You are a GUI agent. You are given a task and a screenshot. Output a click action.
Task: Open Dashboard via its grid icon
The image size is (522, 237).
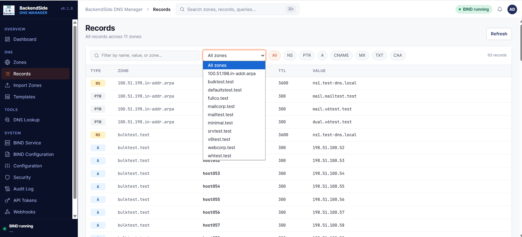(7, 39)
